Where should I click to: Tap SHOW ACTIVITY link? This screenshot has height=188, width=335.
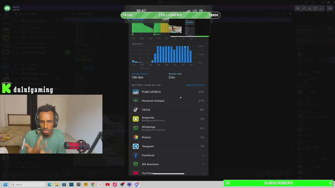click(x=196, y=85)
